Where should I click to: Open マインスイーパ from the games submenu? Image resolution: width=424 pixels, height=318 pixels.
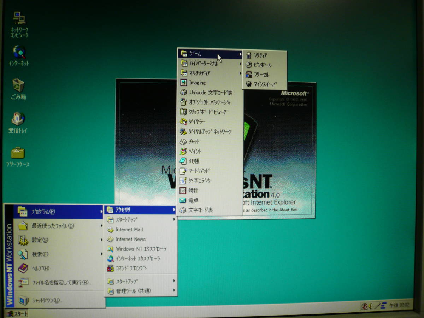coord(264,84)
